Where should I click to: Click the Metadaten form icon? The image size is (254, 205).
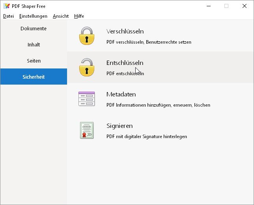[x=86, y=99]
